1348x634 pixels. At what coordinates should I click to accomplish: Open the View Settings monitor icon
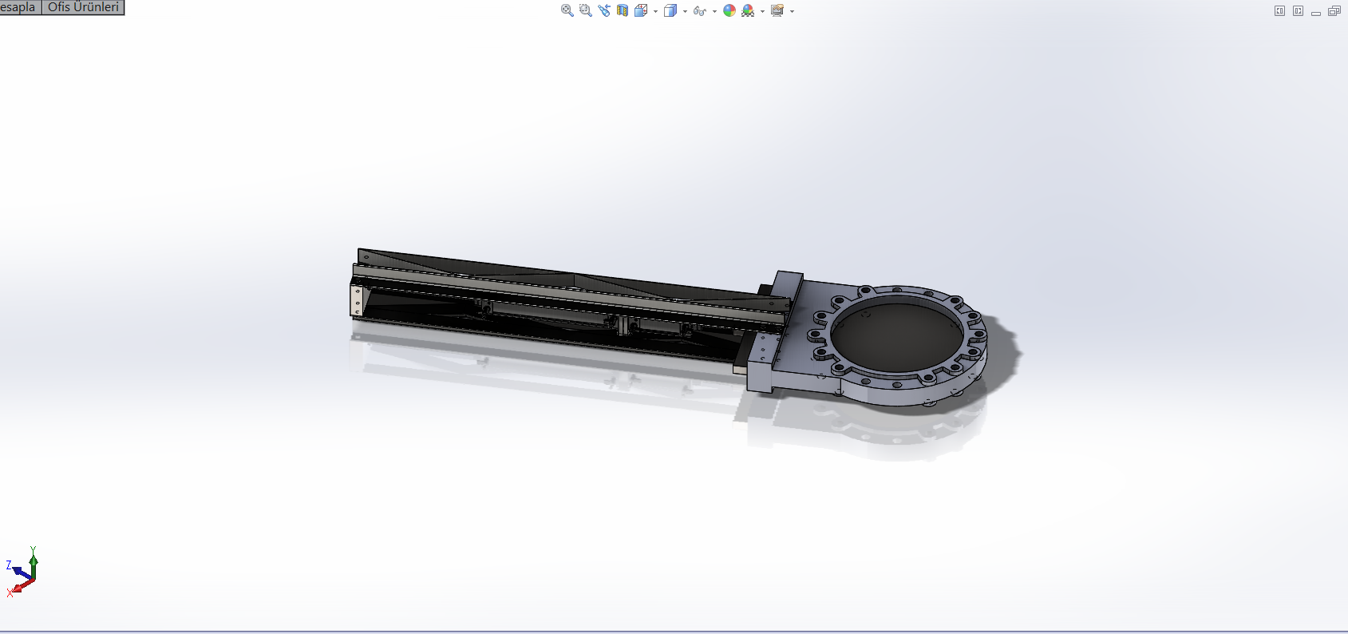tap(777, 10)
